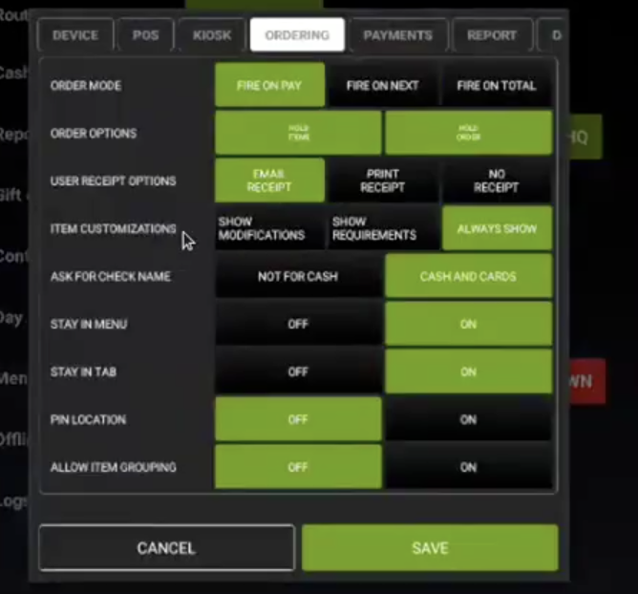The width and height of the screenshot is (638, 594).
Task: Switch to the POS tab
Action: pyautogui.click(x=146, y=35)
